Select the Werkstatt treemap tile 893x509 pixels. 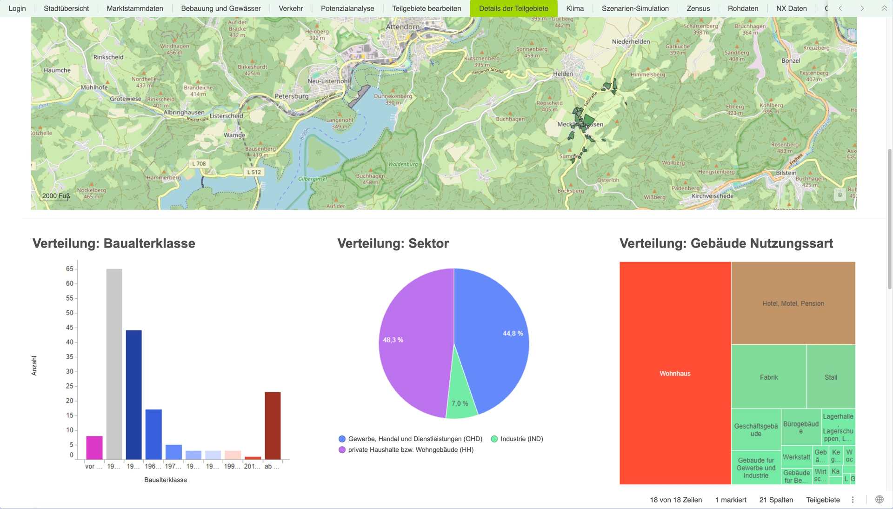coord(796,457)
